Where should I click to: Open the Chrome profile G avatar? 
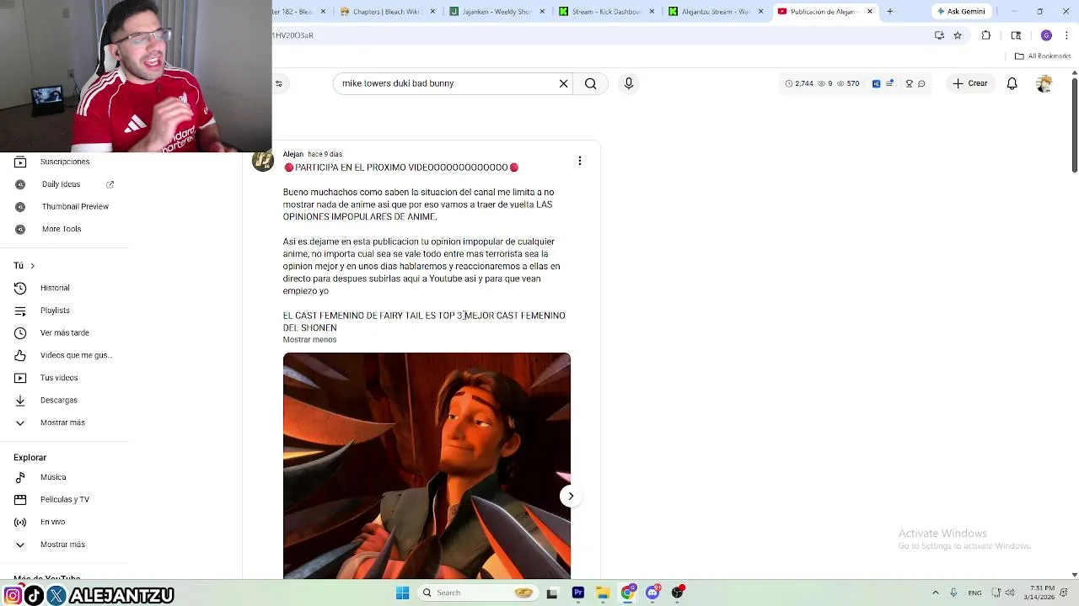click(1046, 35)
